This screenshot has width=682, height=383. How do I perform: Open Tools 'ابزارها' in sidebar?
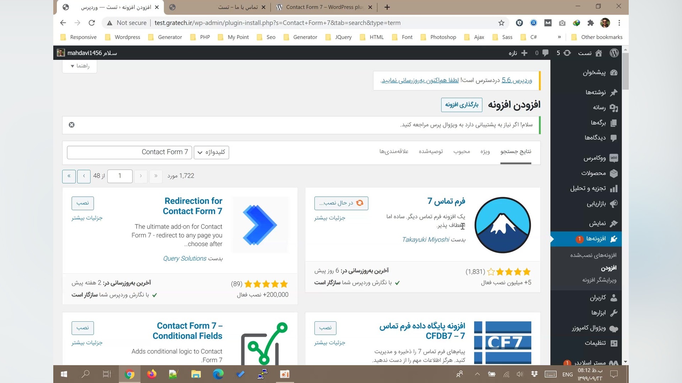[604, 313]
